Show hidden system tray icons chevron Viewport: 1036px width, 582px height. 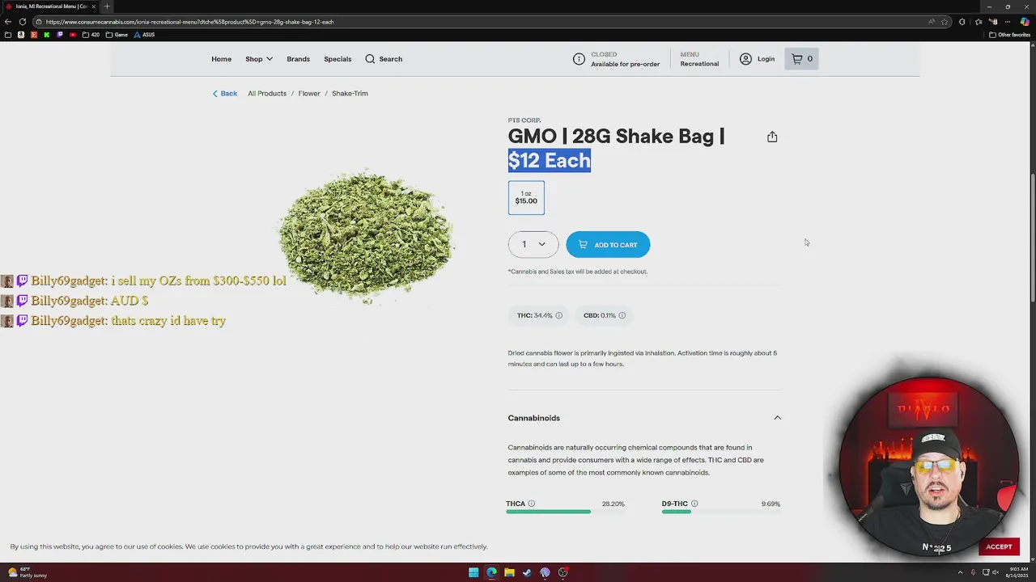click(961, 572)
